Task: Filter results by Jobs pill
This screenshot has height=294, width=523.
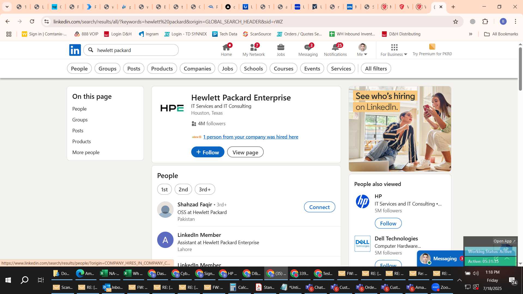Action: point(227,69)
